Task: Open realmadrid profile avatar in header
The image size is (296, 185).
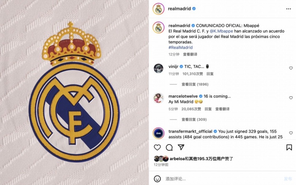Action: [x=158, y=9]
